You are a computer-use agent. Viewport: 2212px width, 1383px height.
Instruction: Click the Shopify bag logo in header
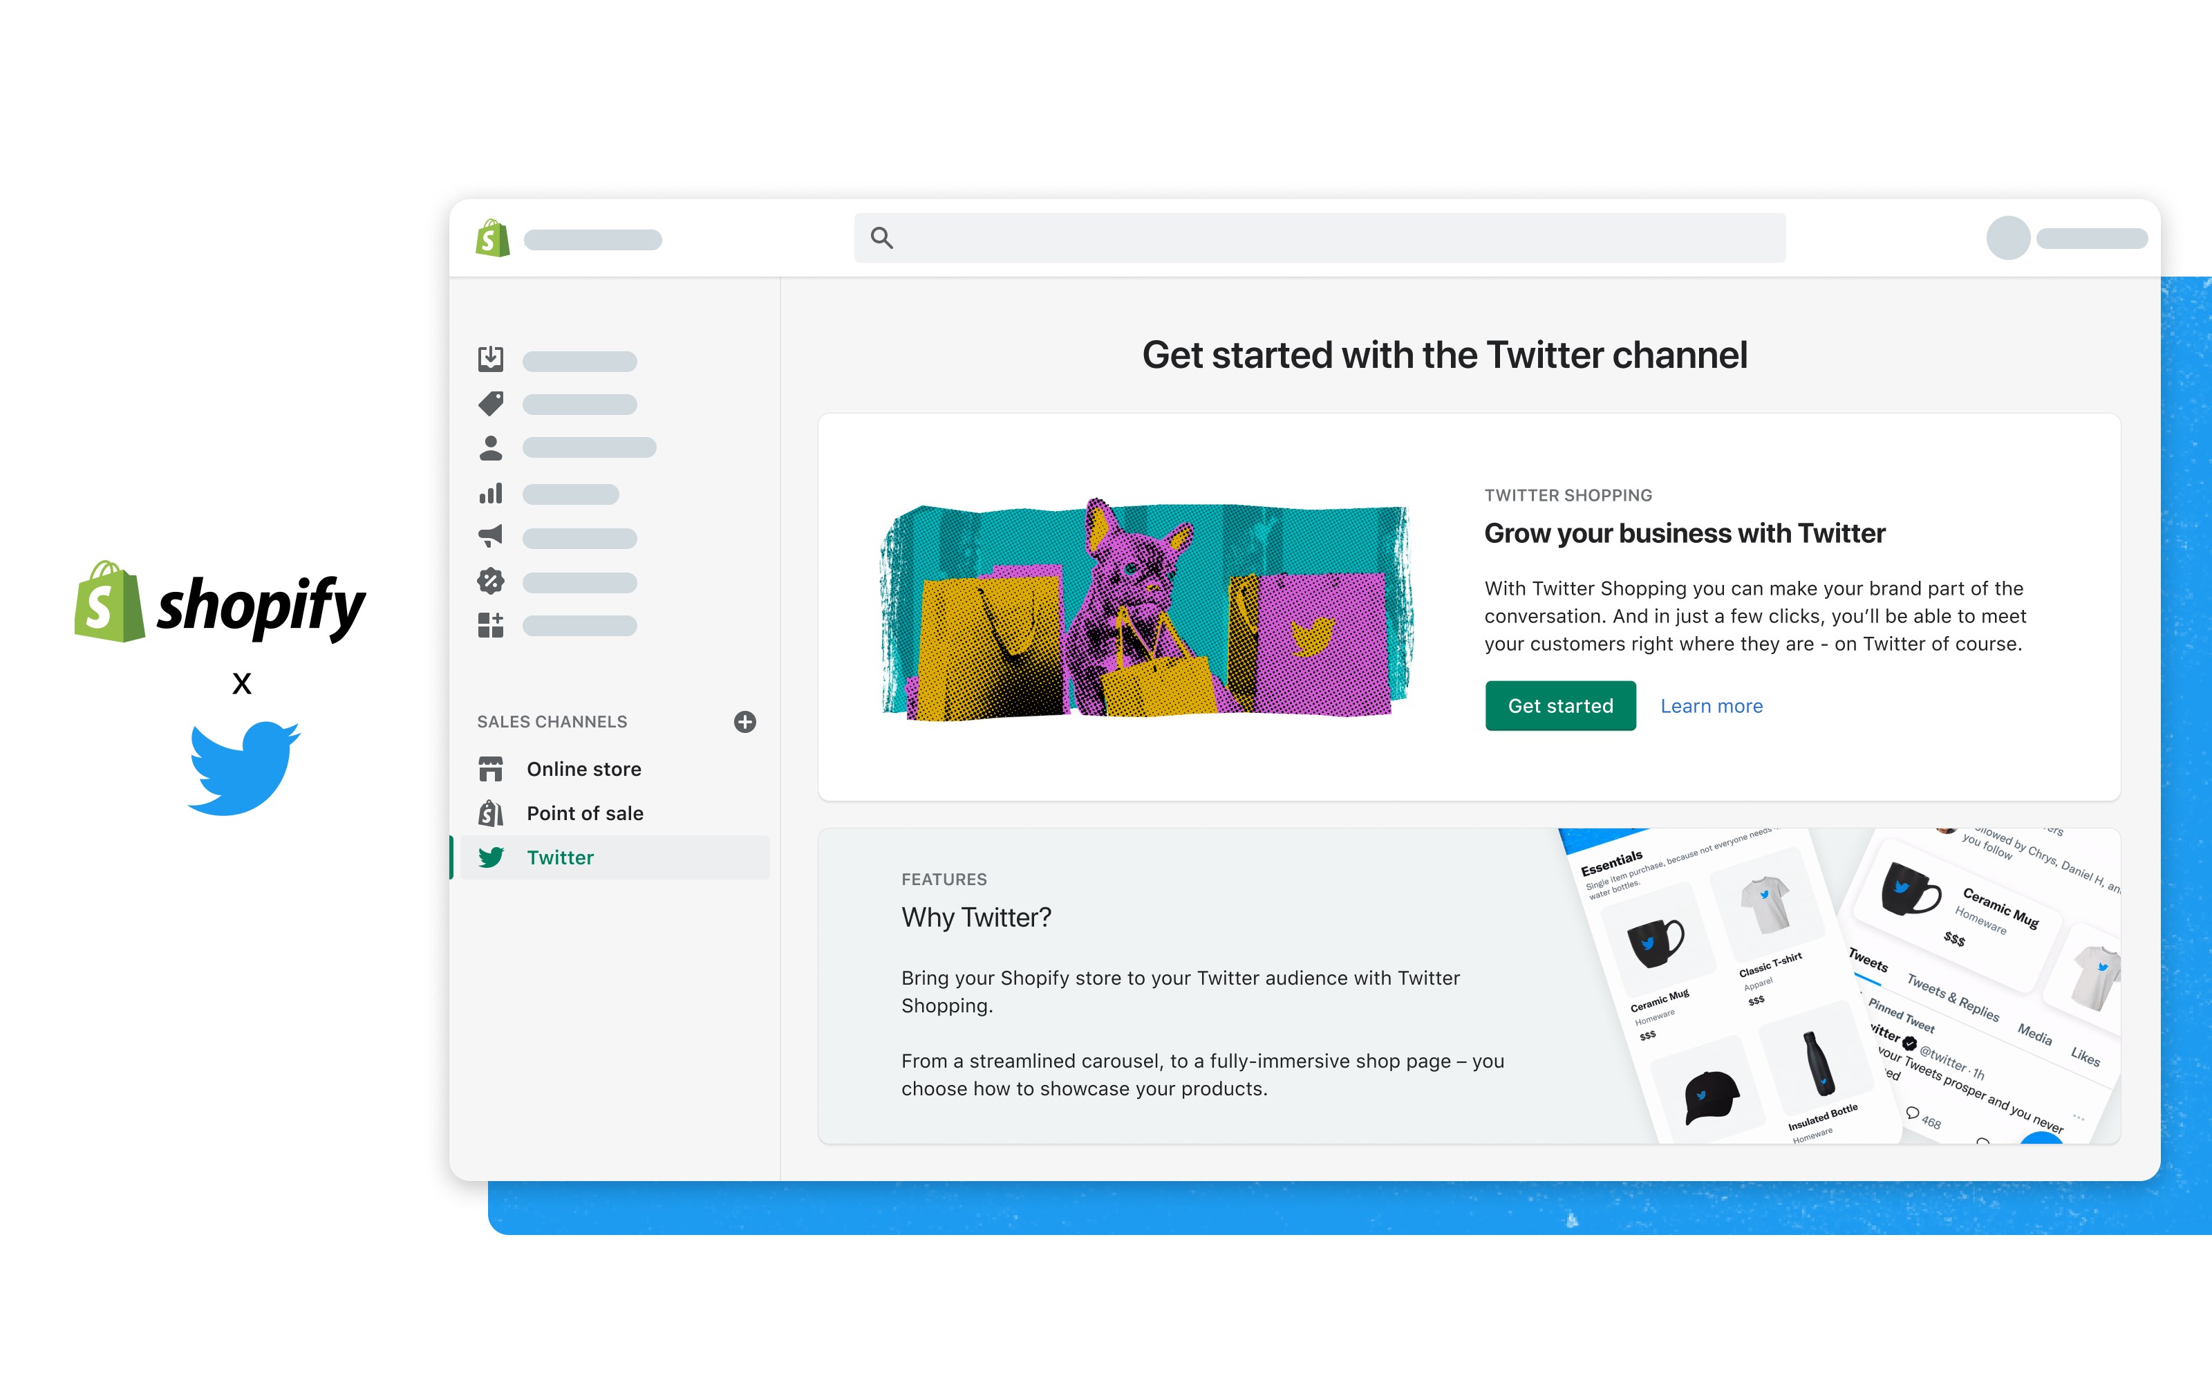click(x=493, y=238)
